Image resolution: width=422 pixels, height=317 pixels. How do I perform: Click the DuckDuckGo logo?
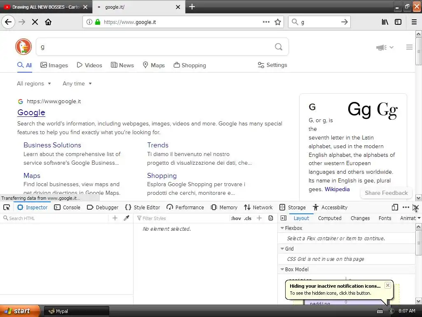tap(23, 47)
